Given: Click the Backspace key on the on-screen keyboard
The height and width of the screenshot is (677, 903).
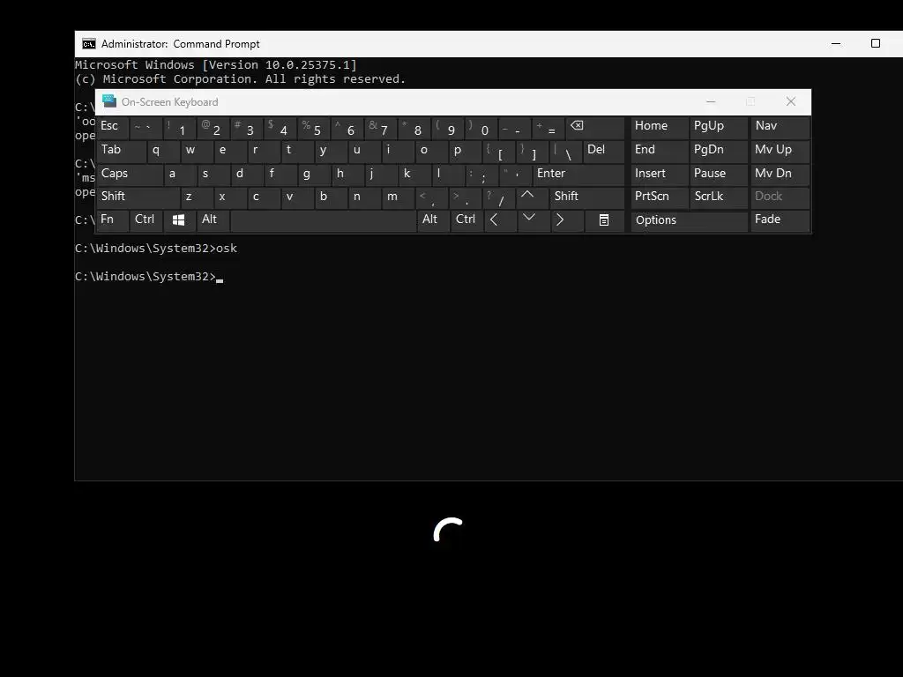Looking at the screenshot, I should [595, 128].
